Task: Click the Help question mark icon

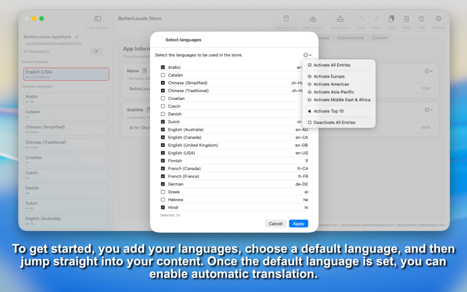Action: tap(421, 19)
